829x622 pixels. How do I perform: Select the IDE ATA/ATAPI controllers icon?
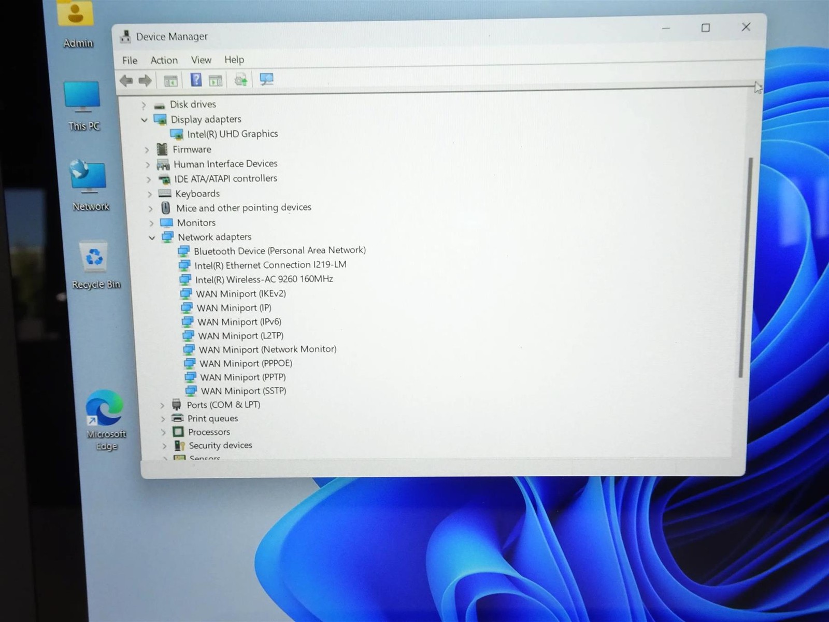coord(164,179)
